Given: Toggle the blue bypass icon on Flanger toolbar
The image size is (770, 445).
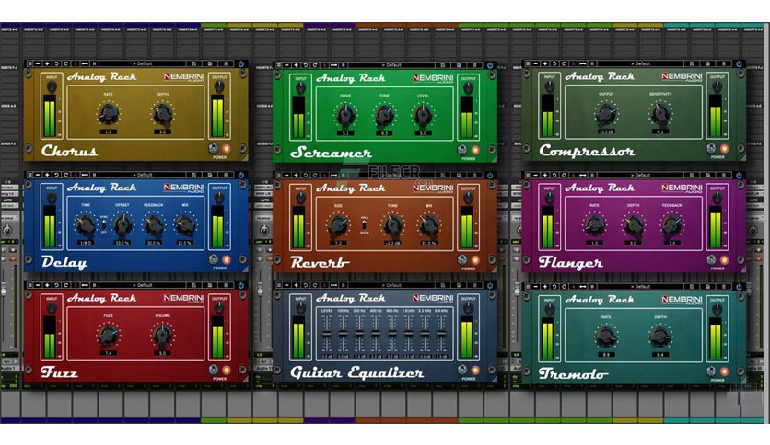Looking at the screenshot, I should point(739,175).
